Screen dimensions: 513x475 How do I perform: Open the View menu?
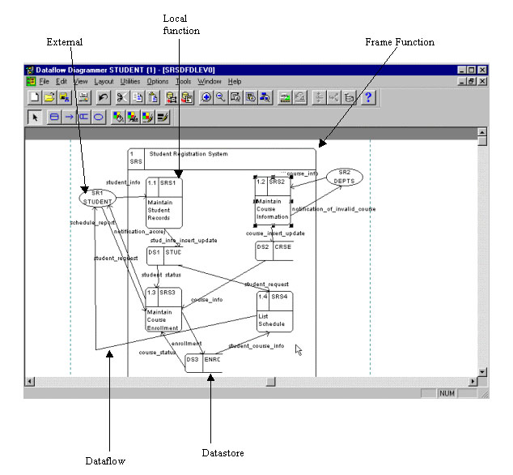click(80, 81)
